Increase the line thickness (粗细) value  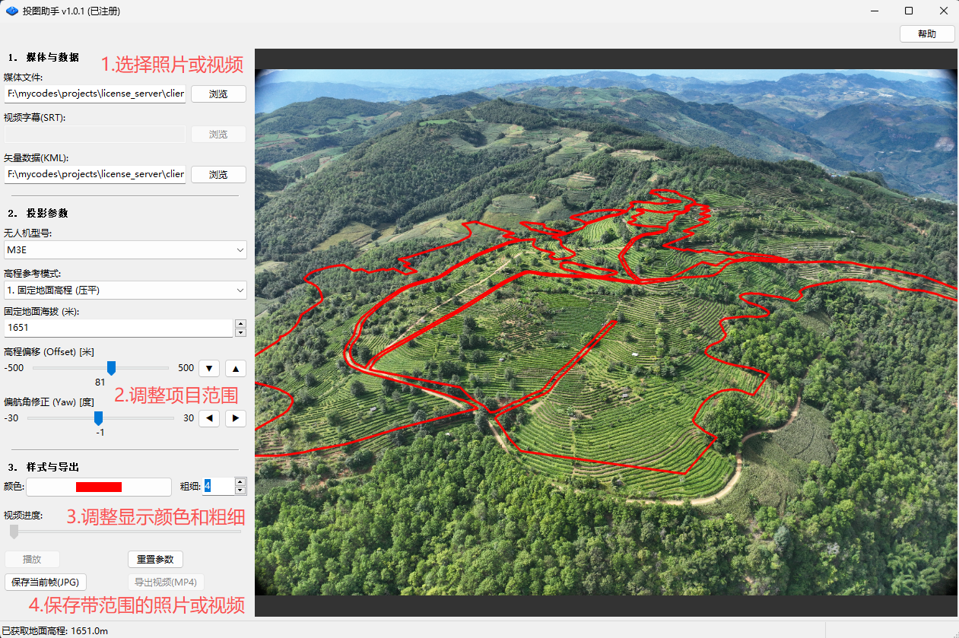(x=241, y=482)
